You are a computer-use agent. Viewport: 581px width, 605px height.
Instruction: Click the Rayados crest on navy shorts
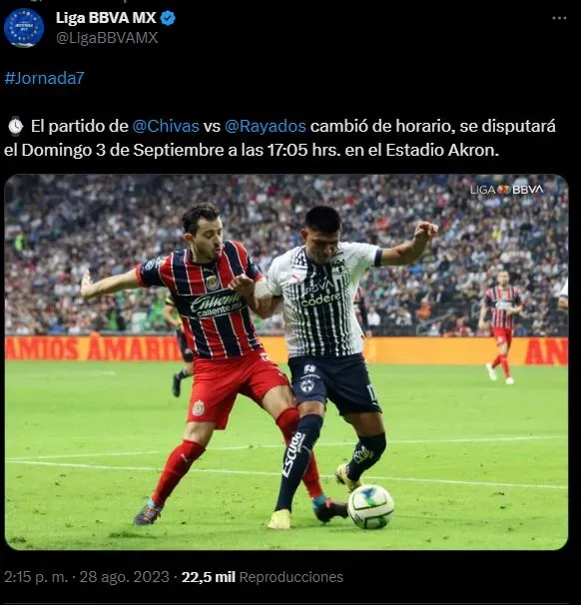point(307,385)
